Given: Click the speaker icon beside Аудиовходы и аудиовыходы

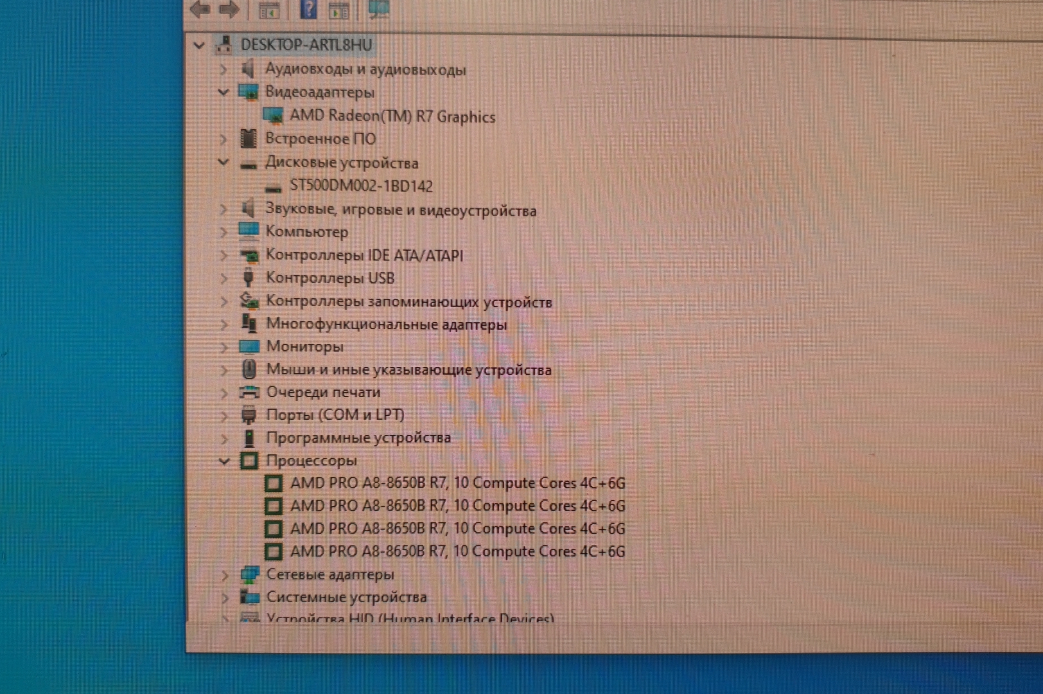Looking at the screenshot, I should pyautogui.click(x=248, y=68).
